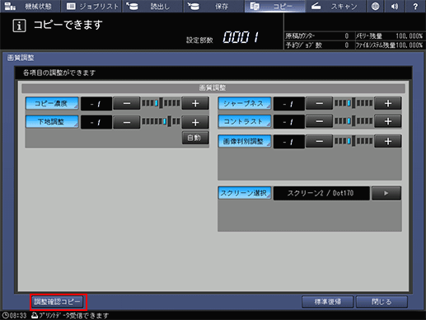Viewport: 426px width, 320px height.
Task: Decrease copy density with minus button
Action: tap(127, 104)
